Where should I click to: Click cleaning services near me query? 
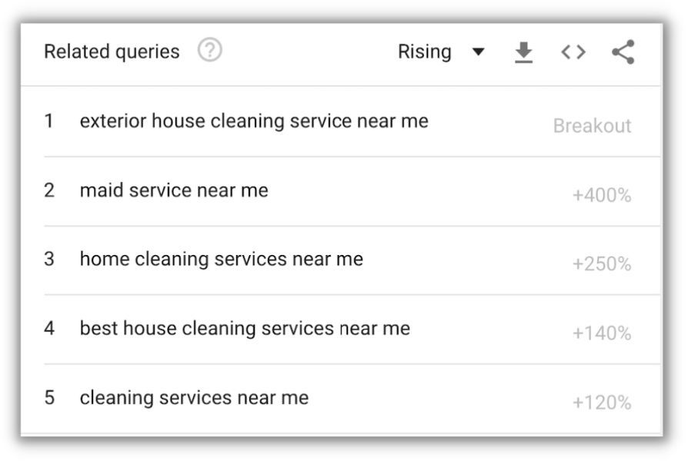[x=194, y=398]
